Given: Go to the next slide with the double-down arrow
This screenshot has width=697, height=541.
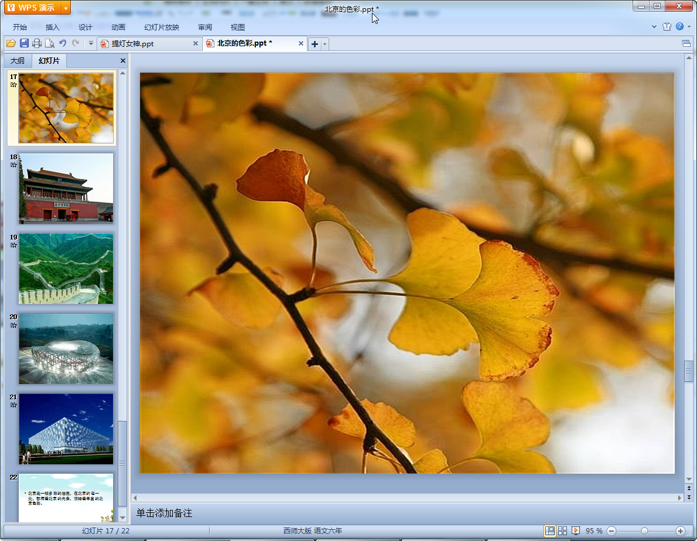Looking at the screenshot, I should (x=689, y=497).
